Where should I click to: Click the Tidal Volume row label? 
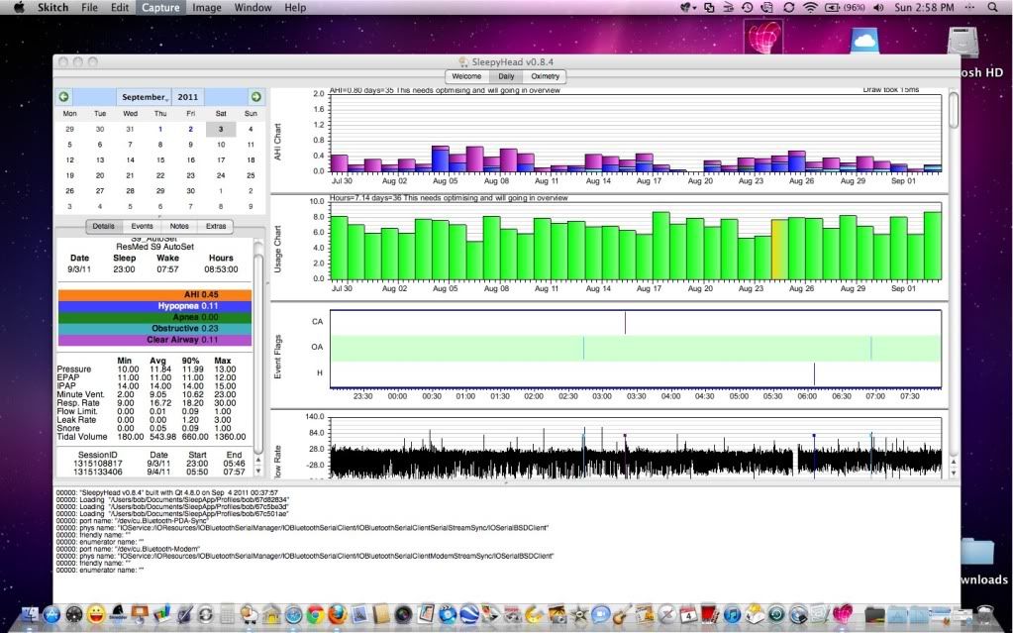pyautogui.click(x=82, y=437)
